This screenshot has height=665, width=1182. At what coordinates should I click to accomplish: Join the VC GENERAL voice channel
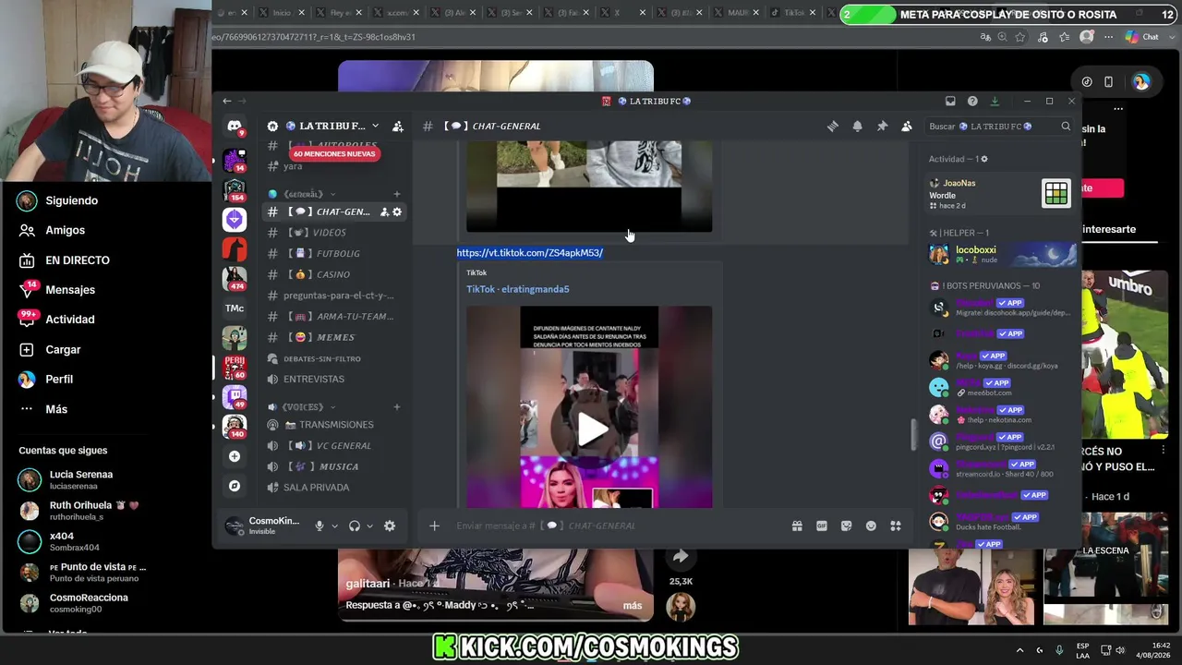point(334,446)
